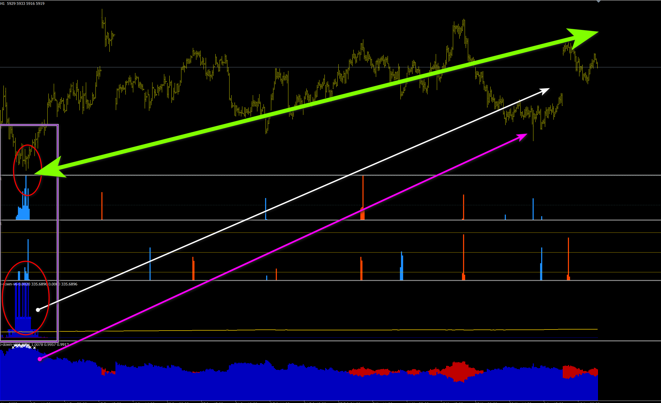Click the horizontal gray price level line
This screenshot has height=403, width=661.
(x=331, y=67)
